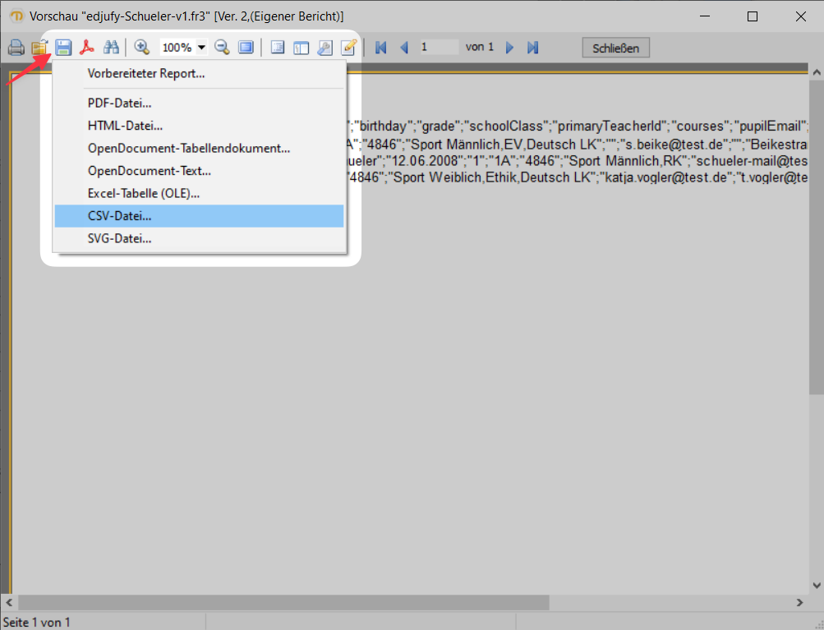
Task: Jump to the first page
Action: (380, 47)
